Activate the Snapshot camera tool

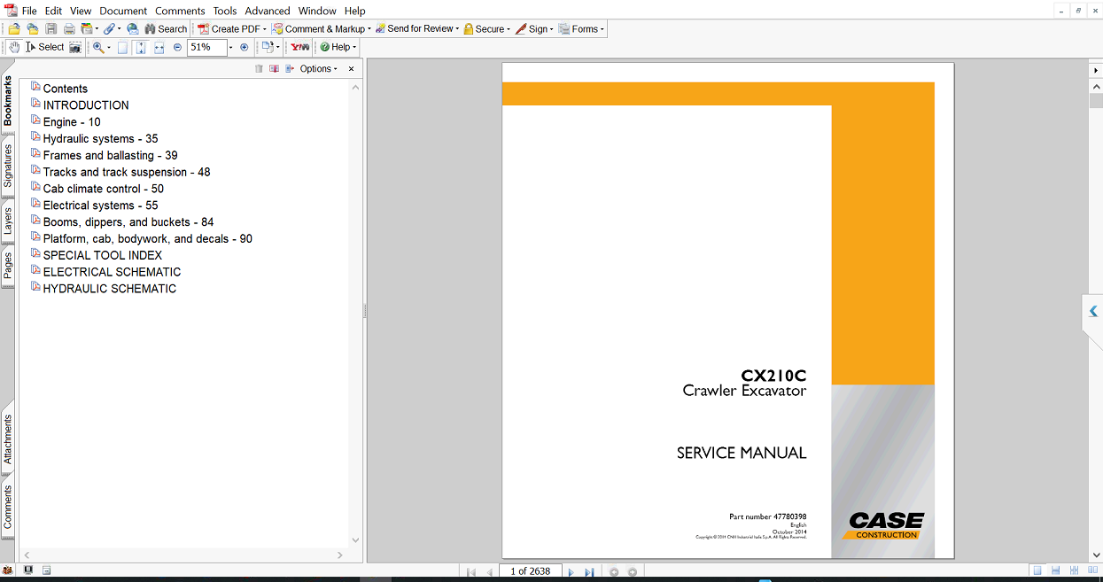click(x=75, y=47)
